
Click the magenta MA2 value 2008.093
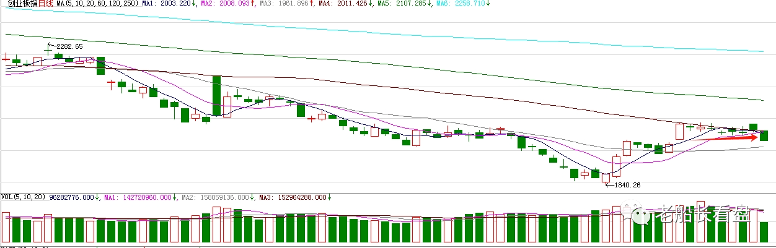pos(234,4)
